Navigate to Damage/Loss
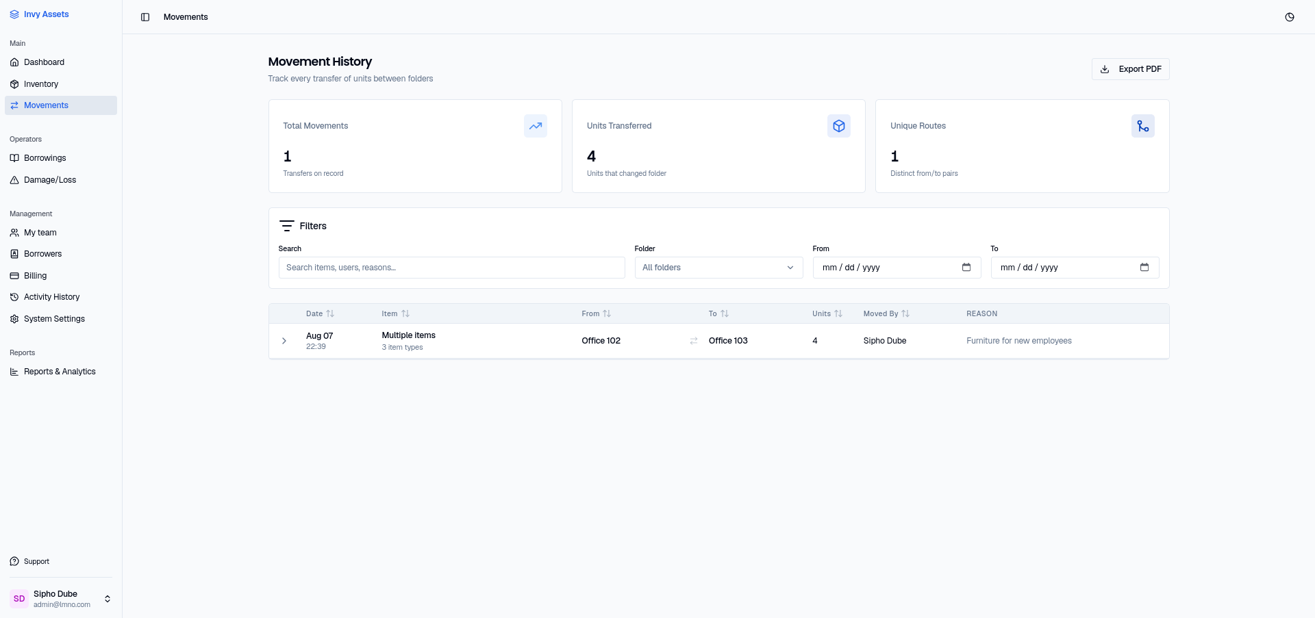Screen dimensions: 1315x618 pyautogui.click(x=61, y=180)
